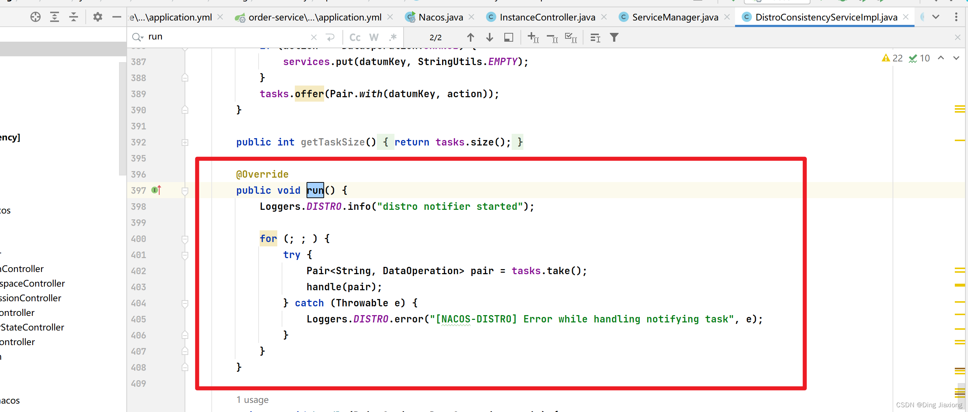Collapse the catch block fold at line 404
Screen dimensions: 968x412
click(185, 303)
